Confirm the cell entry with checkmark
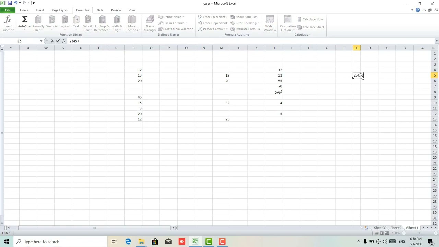439x247 pixels. (x=58, y=41)
